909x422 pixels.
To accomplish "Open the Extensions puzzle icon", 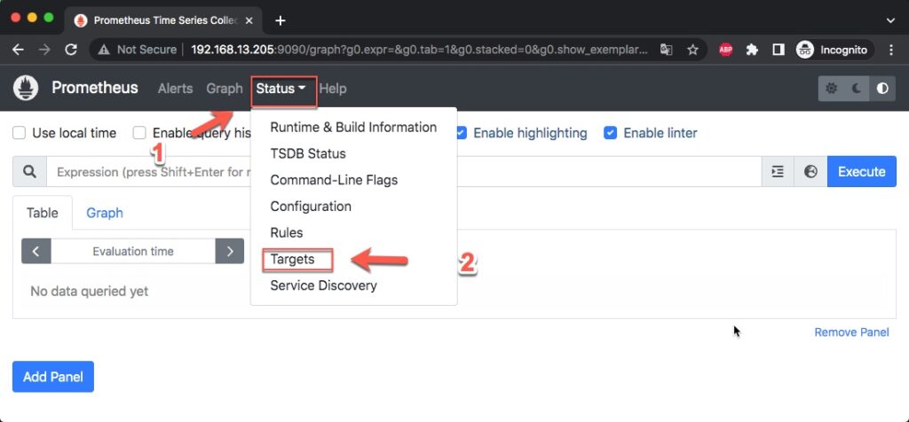I will coord(752,50).
